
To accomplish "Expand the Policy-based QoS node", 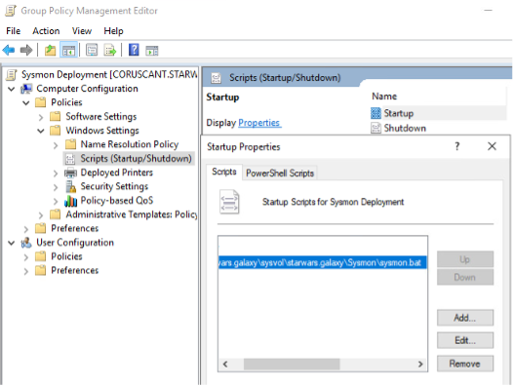I will point(56,201).
